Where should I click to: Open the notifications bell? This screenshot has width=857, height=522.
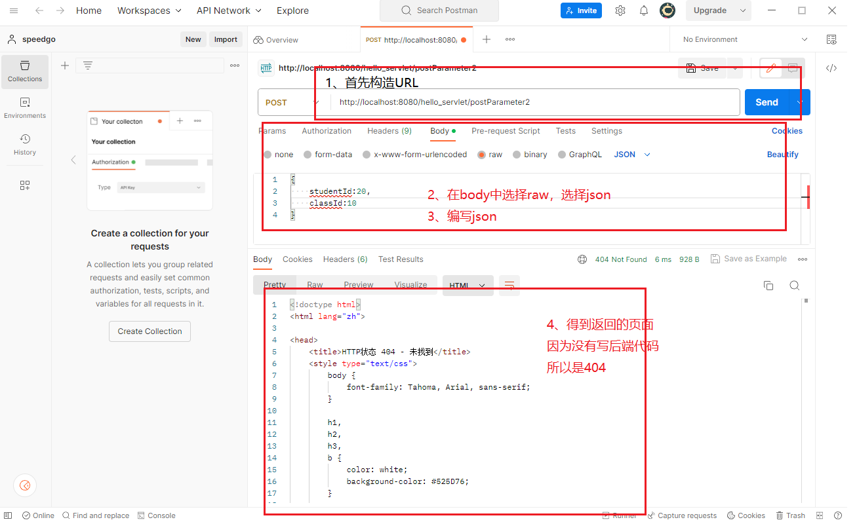pos(644,10)
